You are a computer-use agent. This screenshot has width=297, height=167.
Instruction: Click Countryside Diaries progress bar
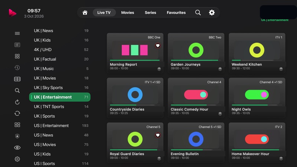click(135, 105)
